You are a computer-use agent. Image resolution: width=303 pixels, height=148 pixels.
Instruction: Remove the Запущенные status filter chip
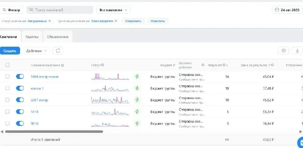[50, 21]
